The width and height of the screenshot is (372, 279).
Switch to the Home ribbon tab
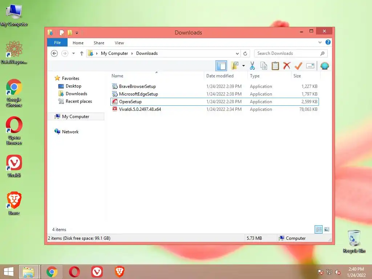click(78, 43)
